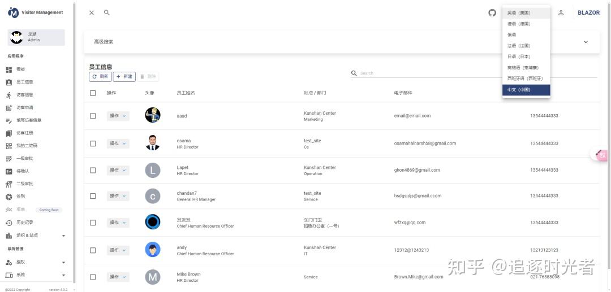Click email osamahalharsh58@gmail.com

coord(425,143)
